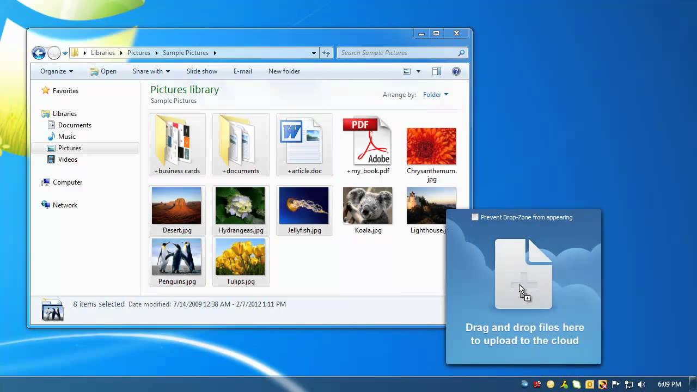The width and height of the screenshot is (697, 392).
Task: Open the recent pages dropdown arrow
Action: click(x=65, y=53)
